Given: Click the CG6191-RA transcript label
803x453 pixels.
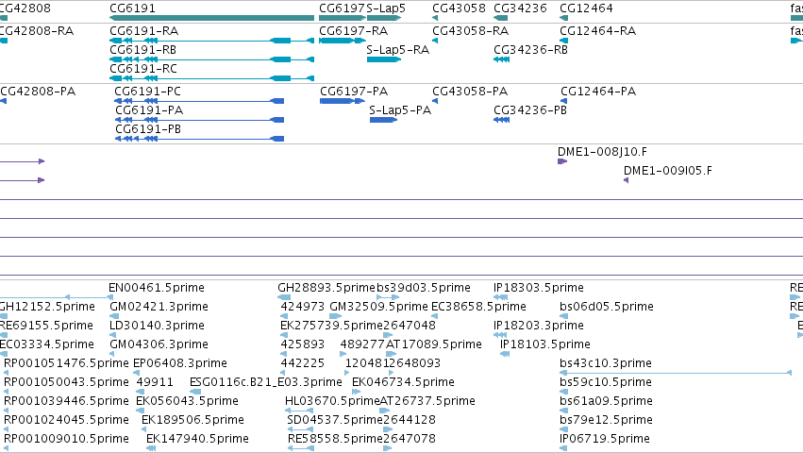Looking at the screenshot, I should point(144,31).
